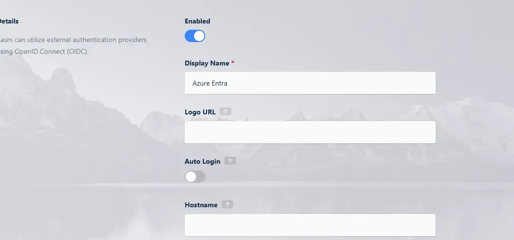Click the Logo URL help question-mark icon
This screenshot has width=514, height=240.
pyautogui.click(x=225, y=111)
